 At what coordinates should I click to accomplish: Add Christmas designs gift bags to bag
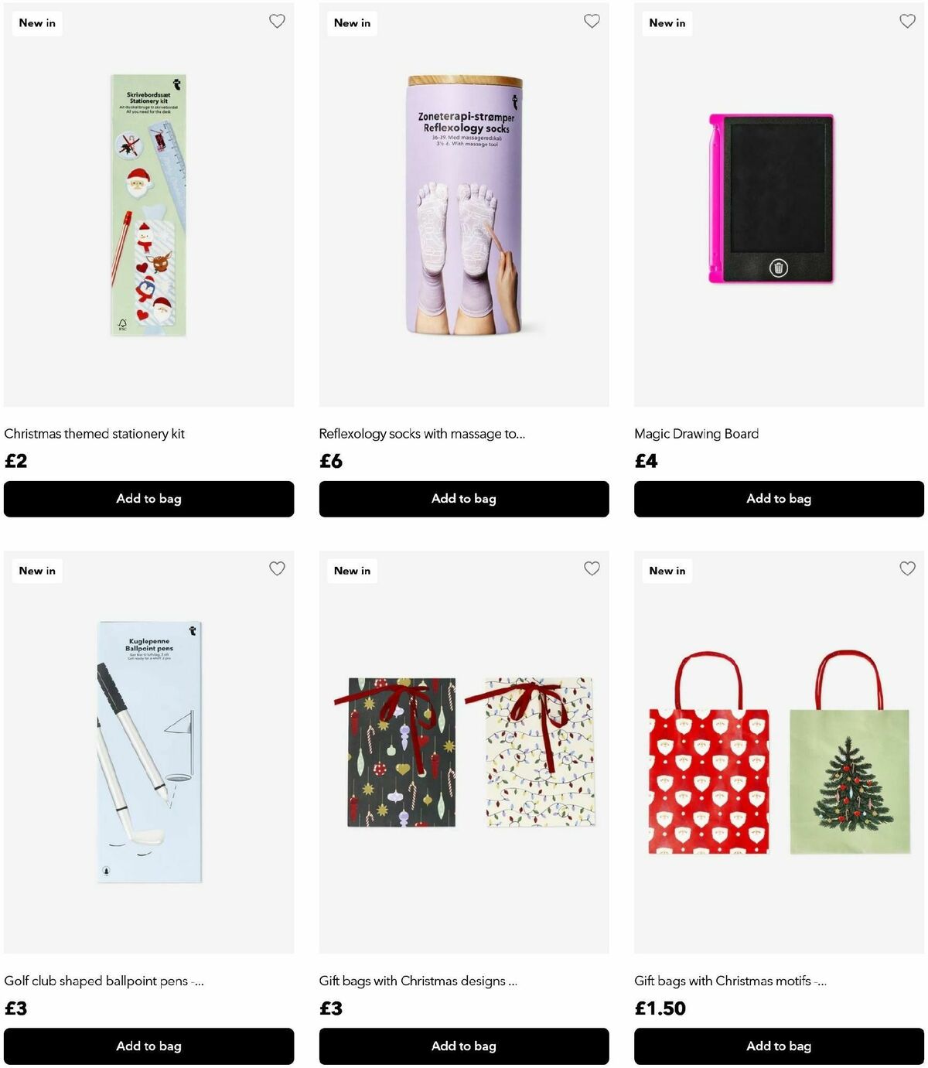point(464,1046)
